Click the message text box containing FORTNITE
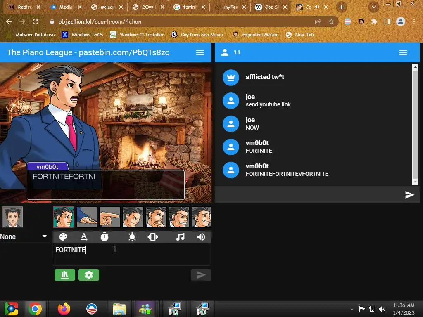The height and width of the screenshot is (317, 423). 132,254
